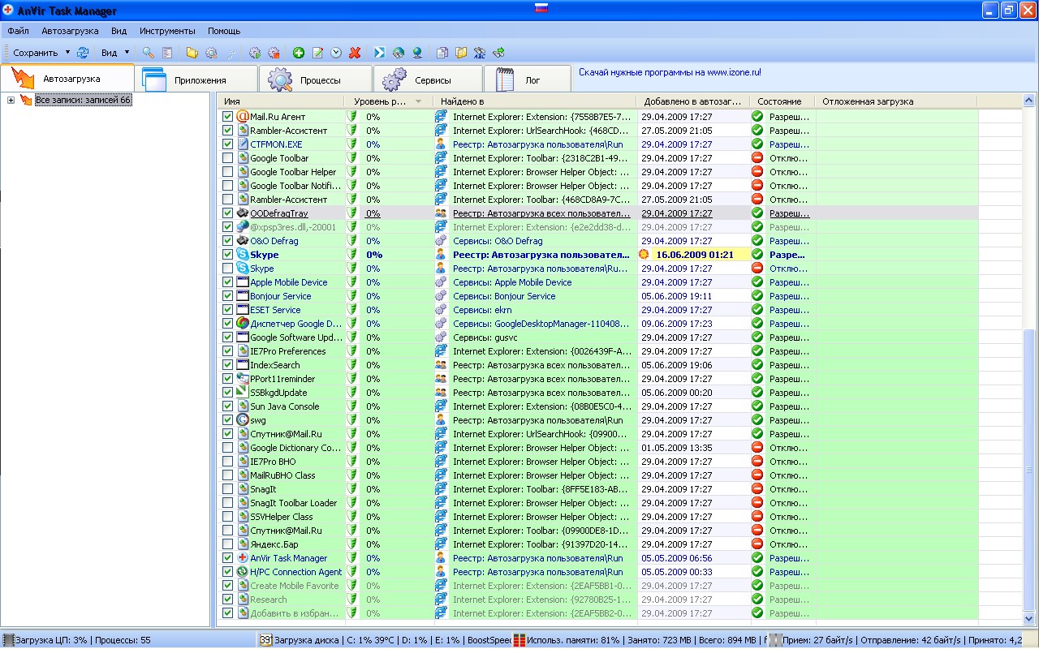1039x649 pixels.
Task: Click the red X delete icon
Action: [355, 53]
